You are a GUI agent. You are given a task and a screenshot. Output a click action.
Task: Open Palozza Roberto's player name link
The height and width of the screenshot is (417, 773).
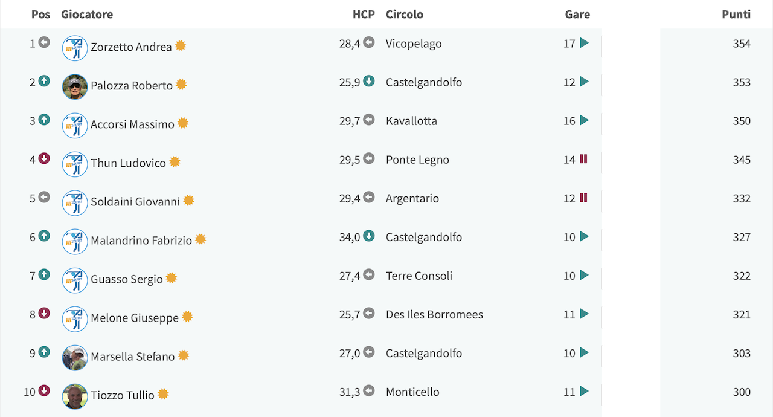point(132,86)
